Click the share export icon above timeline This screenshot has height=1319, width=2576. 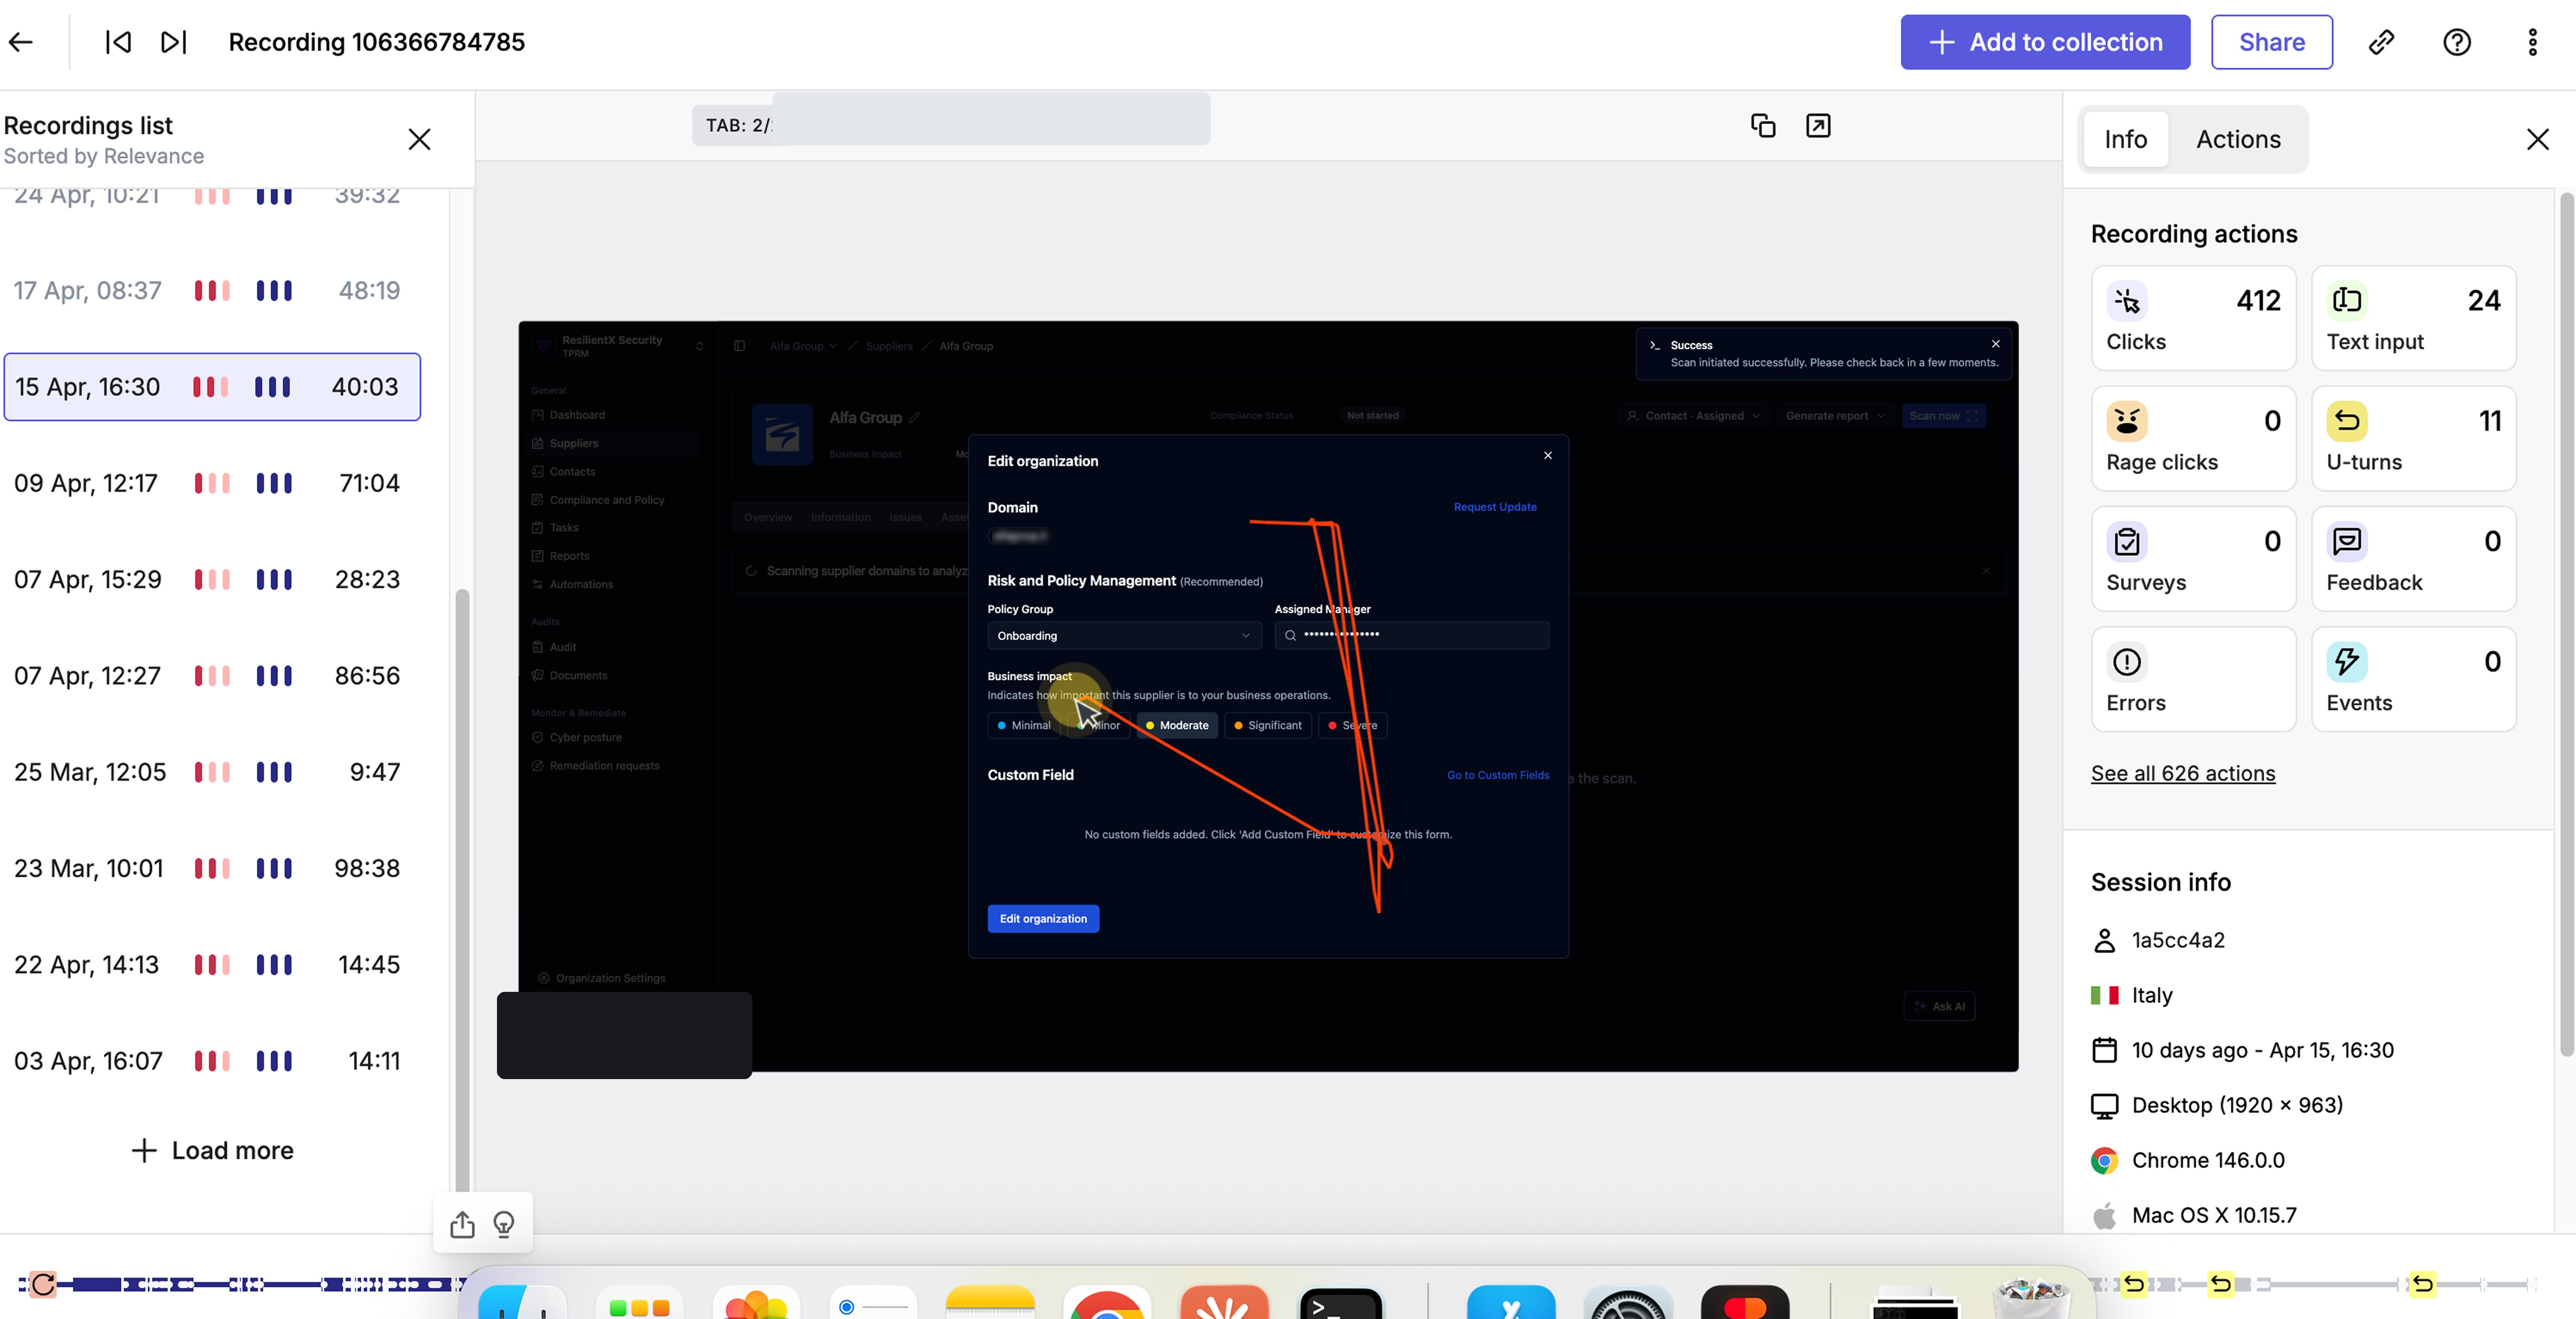(x=462, y=1224)
